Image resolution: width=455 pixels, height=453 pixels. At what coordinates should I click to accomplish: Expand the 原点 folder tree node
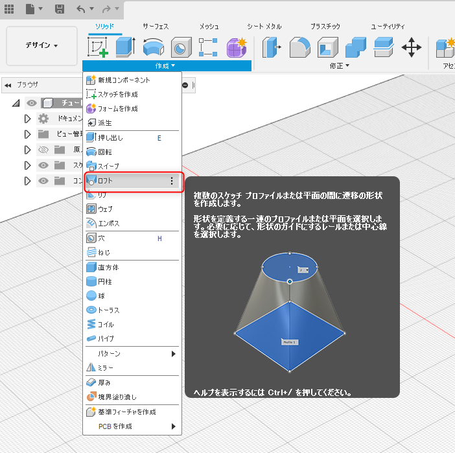pyautogui.click(x=28, y=150)
